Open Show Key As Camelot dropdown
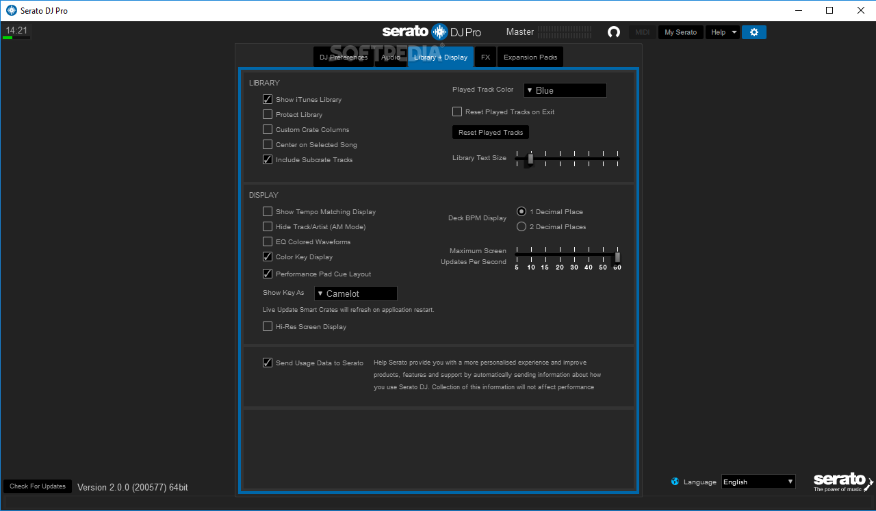The width and height of the screenshot is (876, 511). coord(356,293)
